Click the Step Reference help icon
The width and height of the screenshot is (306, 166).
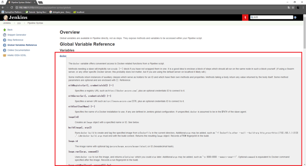coord(4,40)
